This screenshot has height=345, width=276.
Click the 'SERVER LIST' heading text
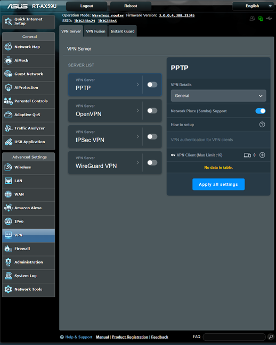pyautogui.click(x=81, y=65)
